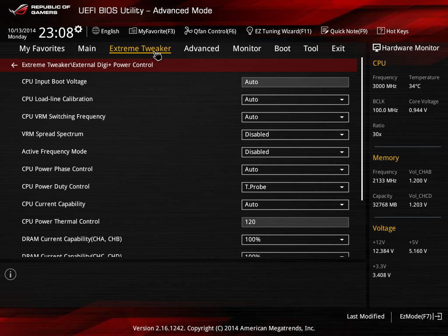
Task: Expand CPU Load-line Calibration dropdown
Action: click(295, 99)
